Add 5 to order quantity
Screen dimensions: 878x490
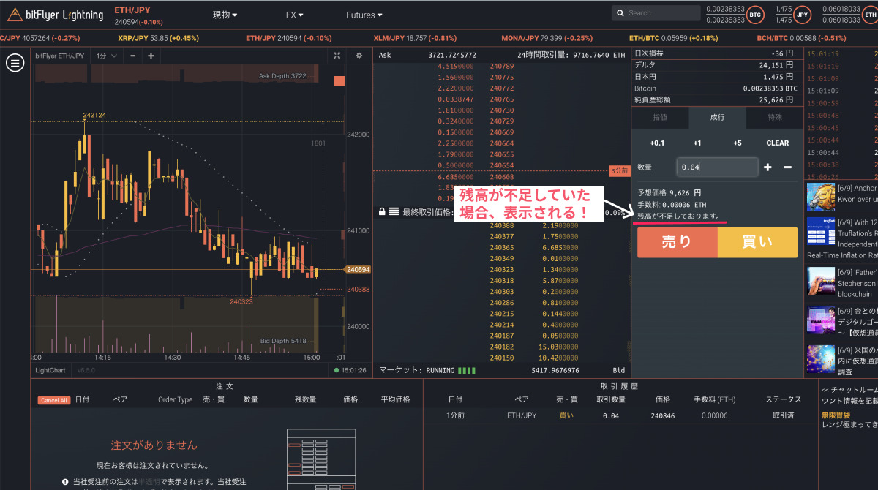pos(737,143)
